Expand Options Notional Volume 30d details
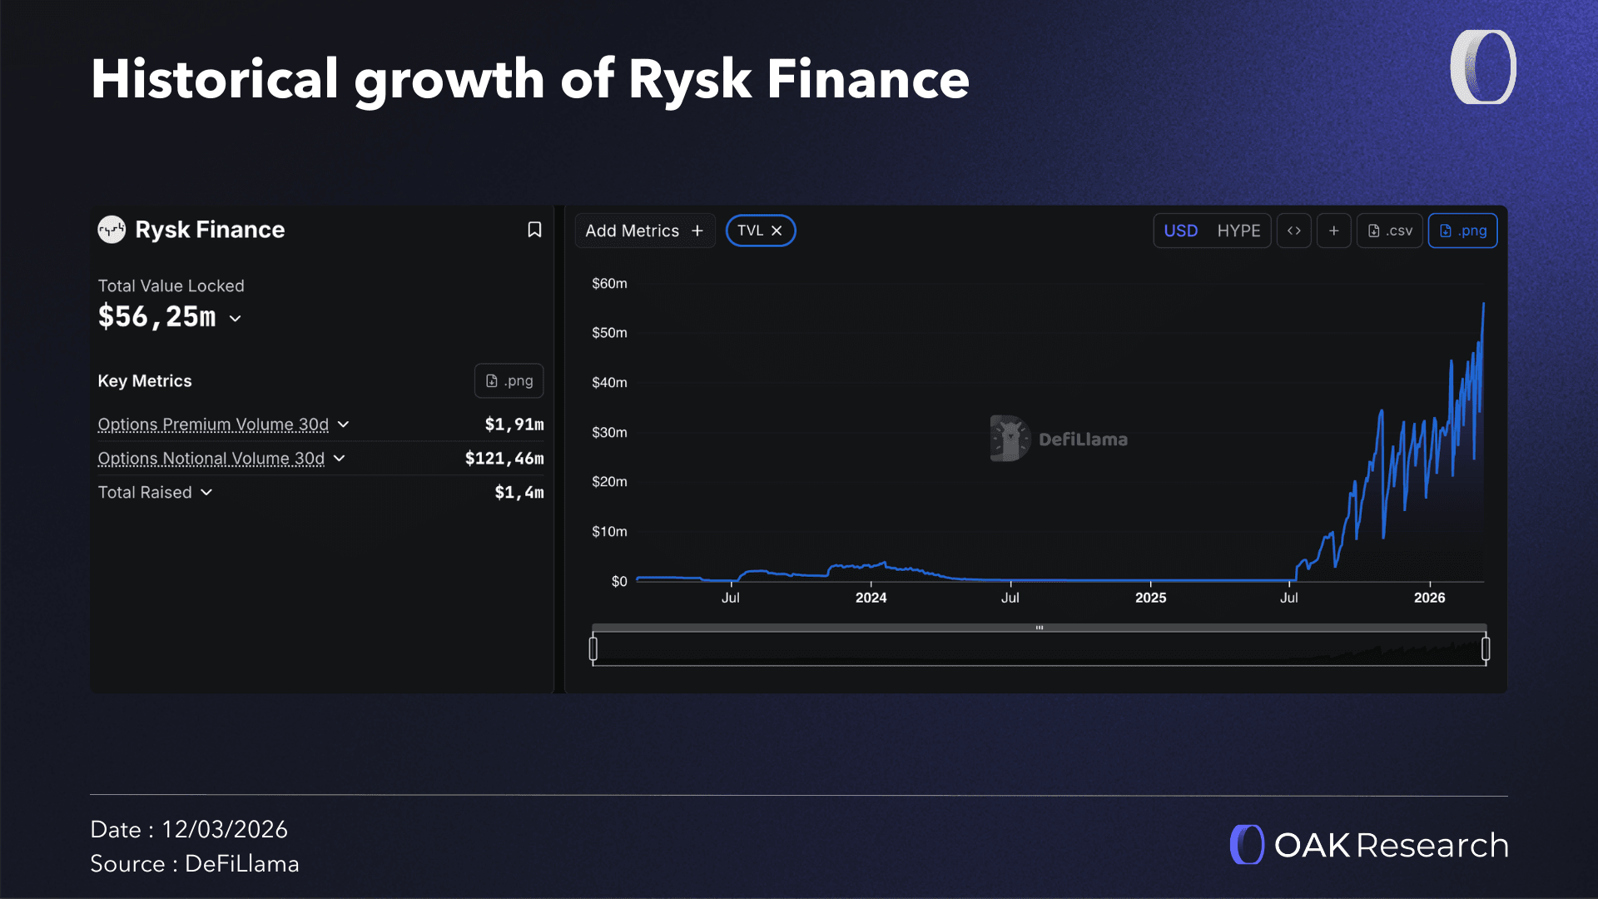 (x=339, y=459)
